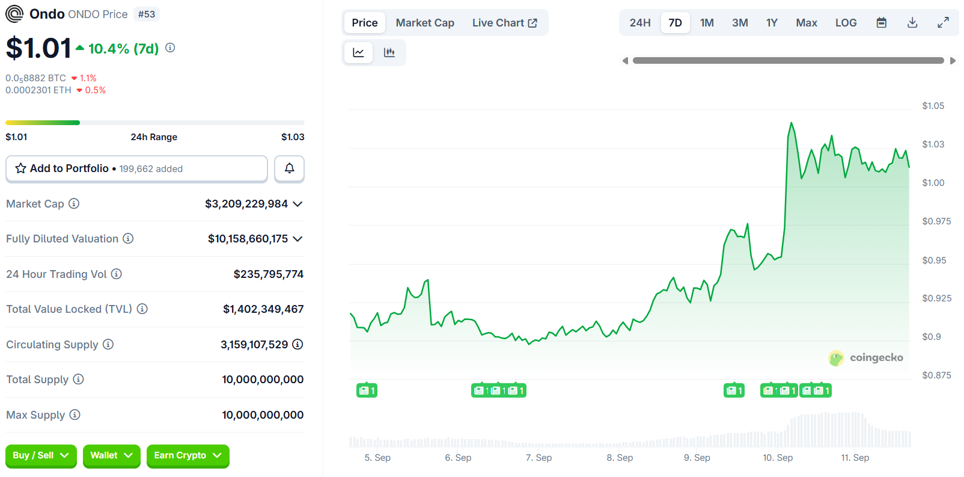
Task: Click Total Supply value 10,000,000,000
Action: pyautogui.click(x=263, y=380)
